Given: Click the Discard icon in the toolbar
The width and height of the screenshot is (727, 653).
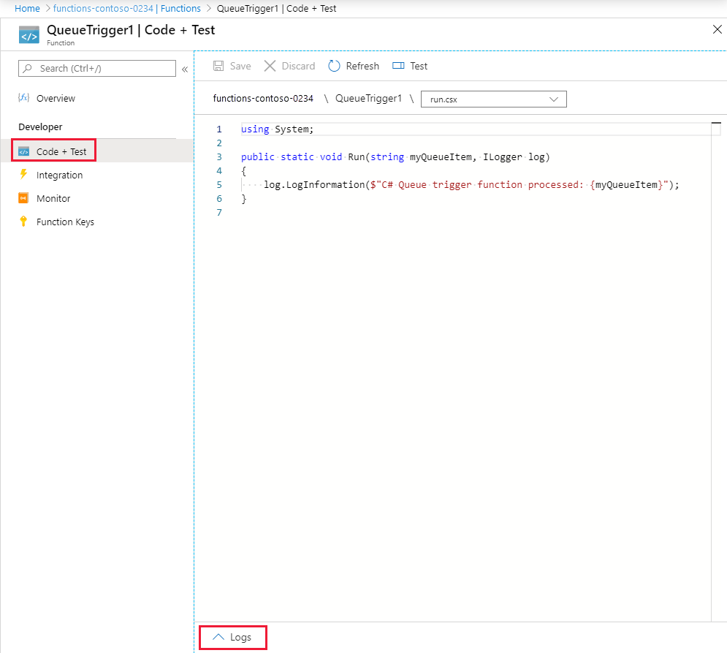Looking at the screenshot, I should (x=270, y=66).
